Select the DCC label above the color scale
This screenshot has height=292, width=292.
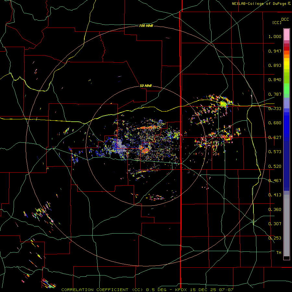pyautogui.click(x=285, y=19)
